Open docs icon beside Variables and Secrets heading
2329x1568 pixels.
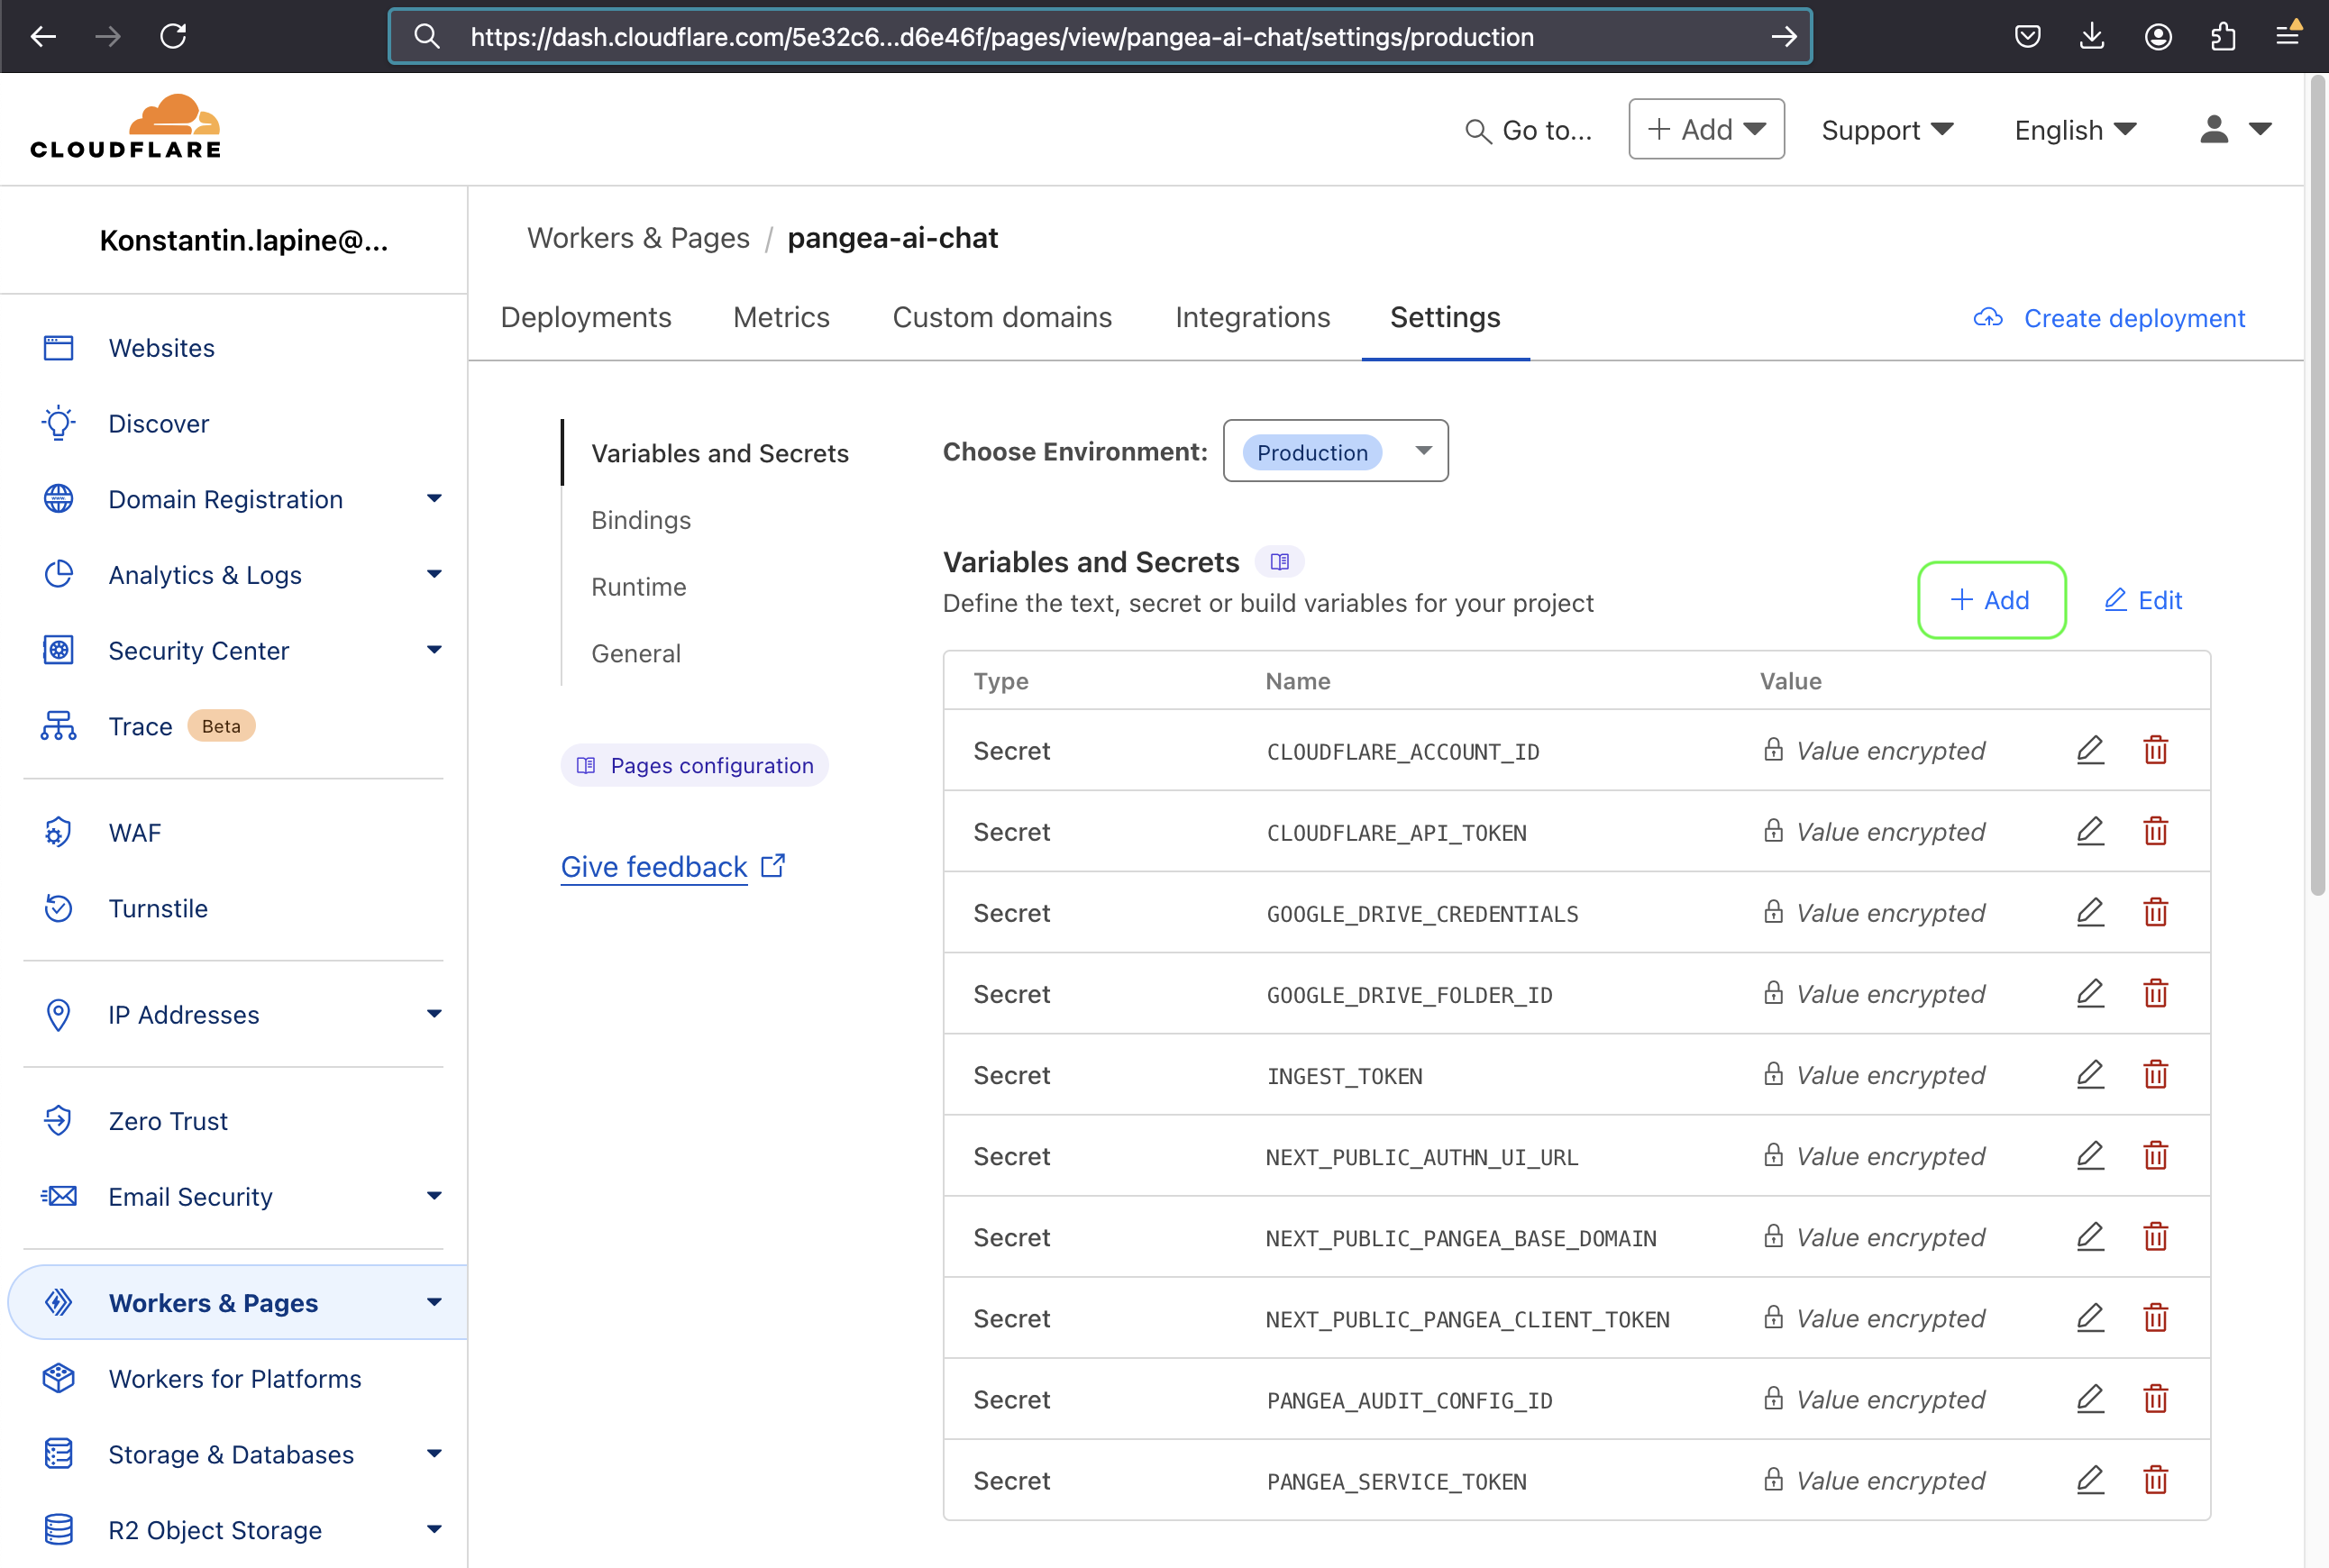click(x=1279, y=562)
